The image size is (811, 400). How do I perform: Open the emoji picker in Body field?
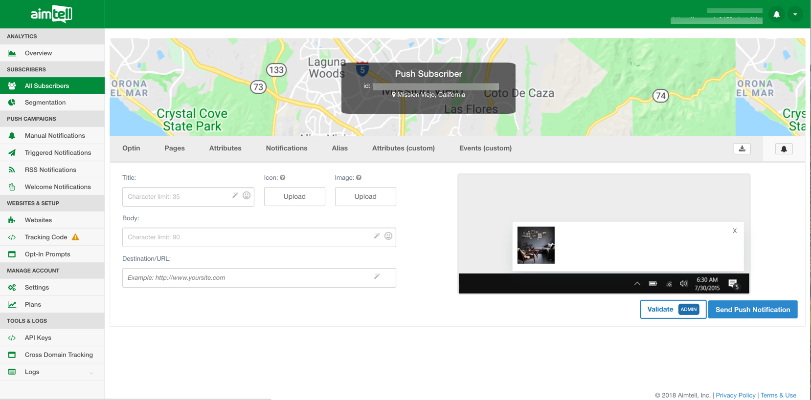tap(388, 236)
